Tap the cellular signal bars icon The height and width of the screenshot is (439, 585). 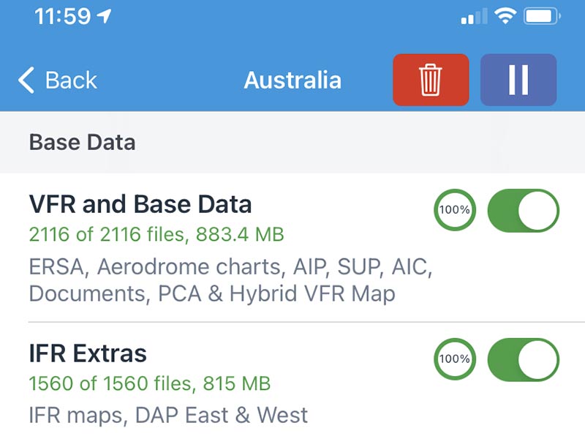tap(474, 16)
